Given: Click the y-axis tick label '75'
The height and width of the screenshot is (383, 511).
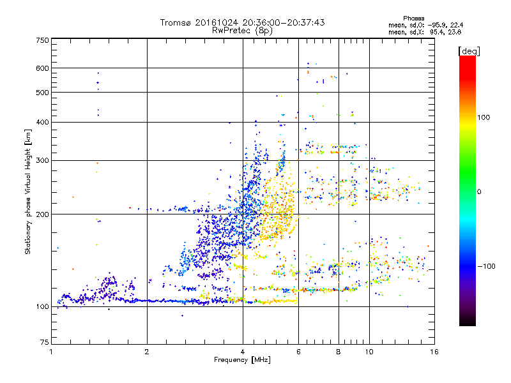Looking at the screenshot, I should [45, 342].
